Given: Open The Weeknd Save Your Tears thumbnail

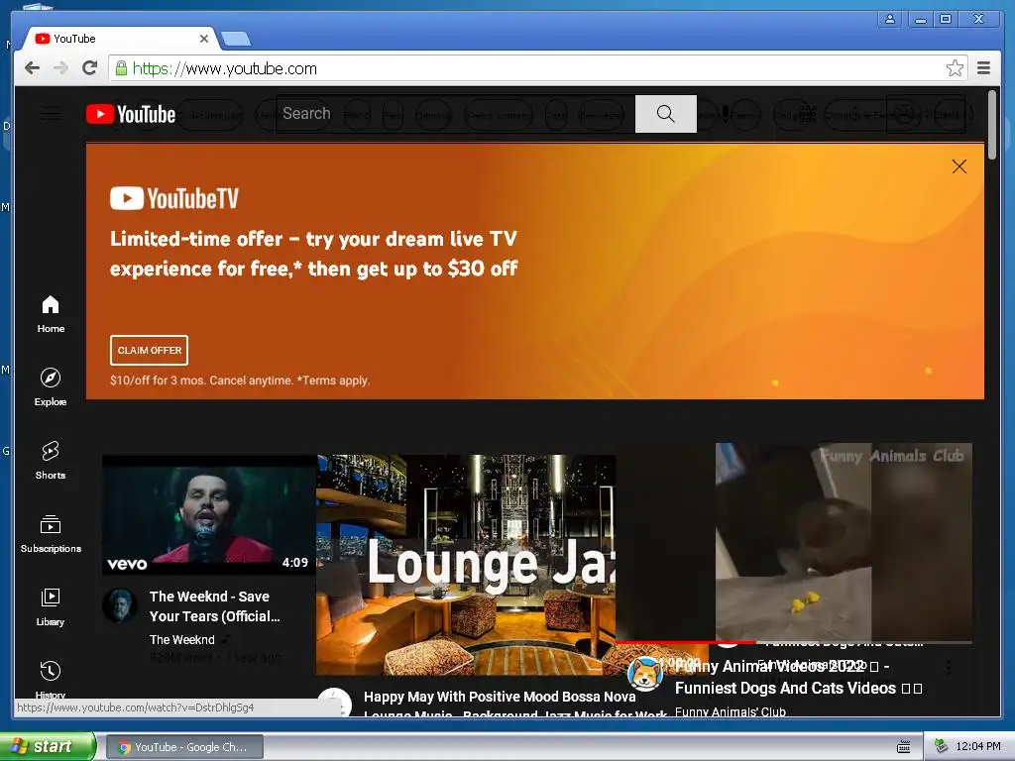Looking at the screenshot, I should click(209, 515).
